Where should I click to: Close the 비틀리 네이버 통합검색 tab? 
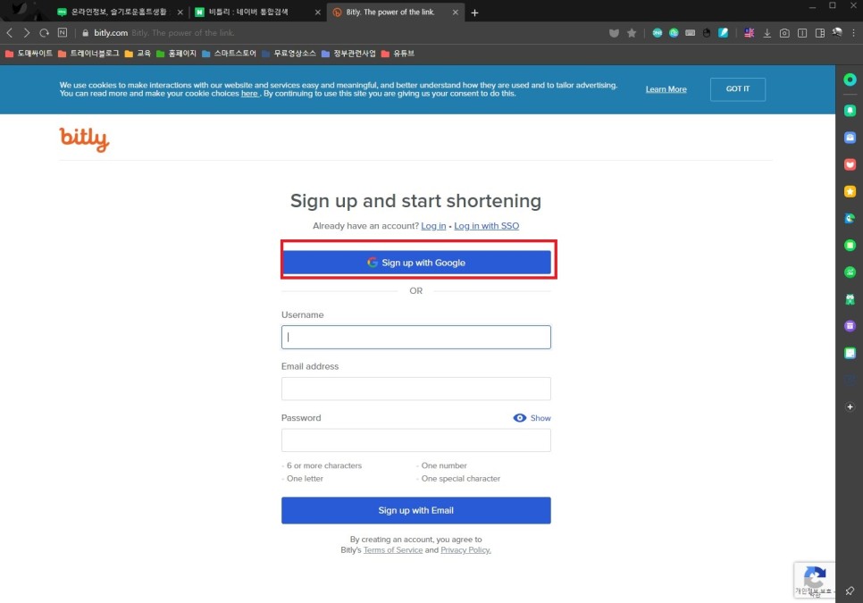click(x=317, y=13)
